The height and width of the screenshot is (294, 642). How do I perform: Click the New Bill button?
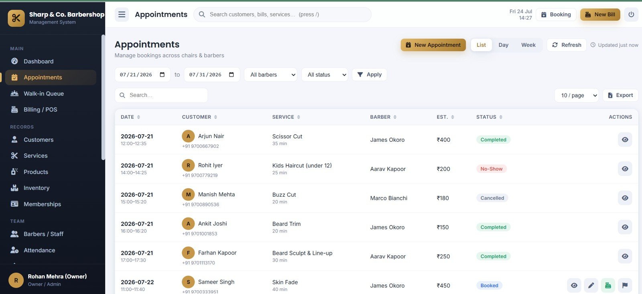point(600,14)
